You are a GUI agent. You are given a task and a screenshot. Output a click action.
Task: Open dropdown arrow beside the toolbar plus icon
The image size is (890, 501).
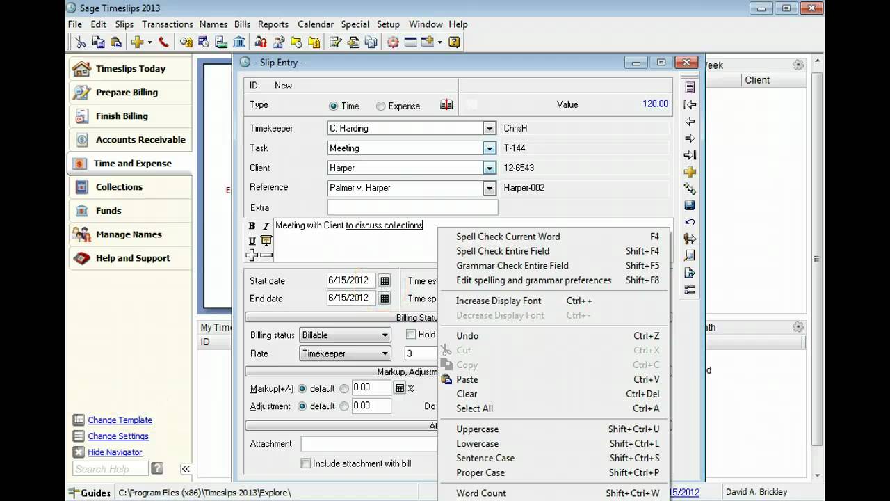pyautogui.click(x=149, y=42)
